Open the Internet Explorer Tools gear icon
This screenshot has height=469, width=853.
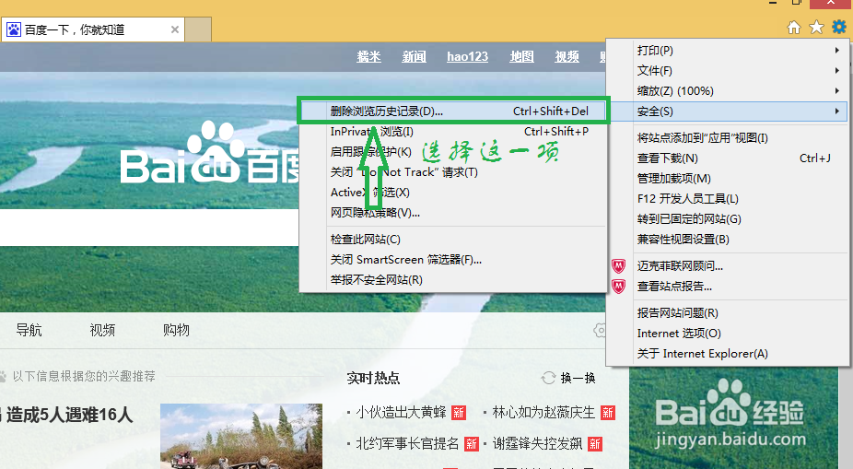[839, 27]
